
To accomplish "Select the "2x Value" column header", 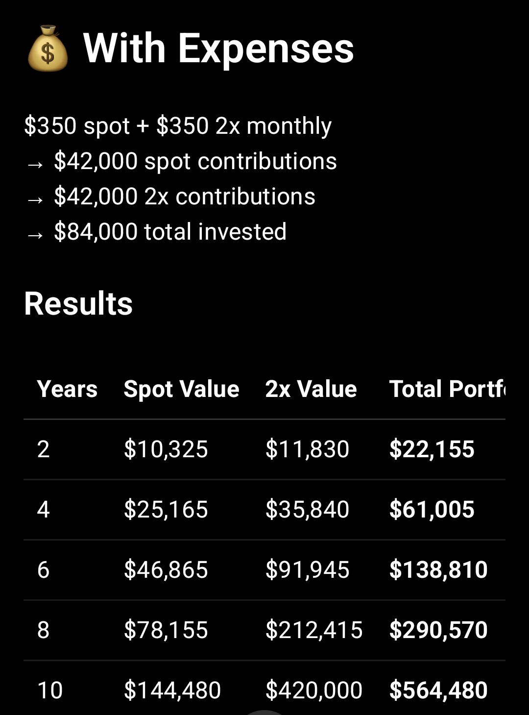I will [311, 389].
